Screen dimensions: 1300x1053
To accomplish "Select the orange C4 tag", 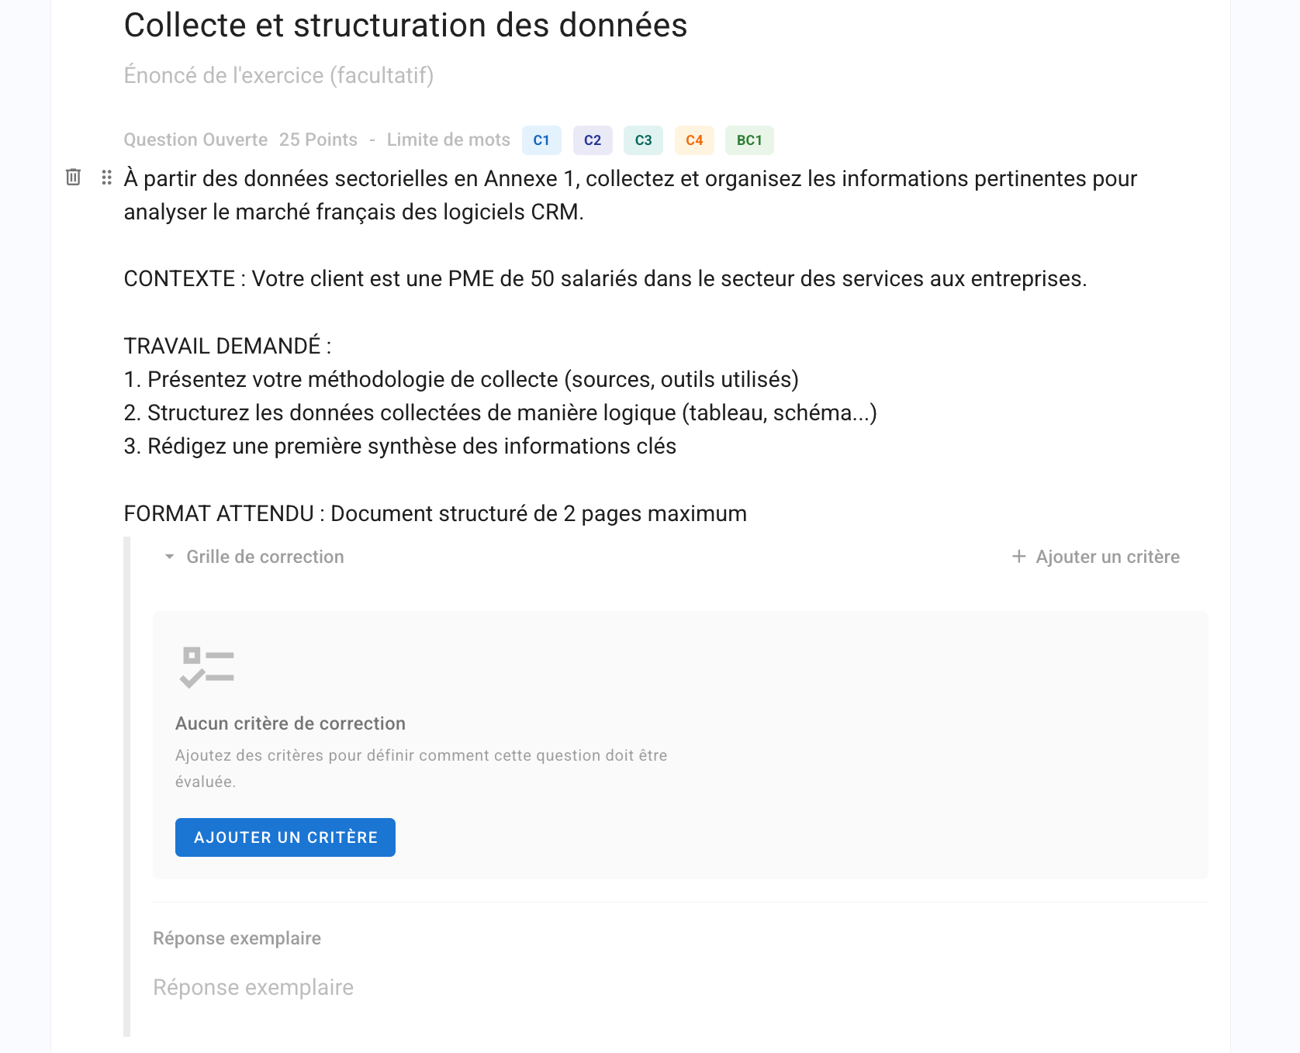I will click(694, 140).
